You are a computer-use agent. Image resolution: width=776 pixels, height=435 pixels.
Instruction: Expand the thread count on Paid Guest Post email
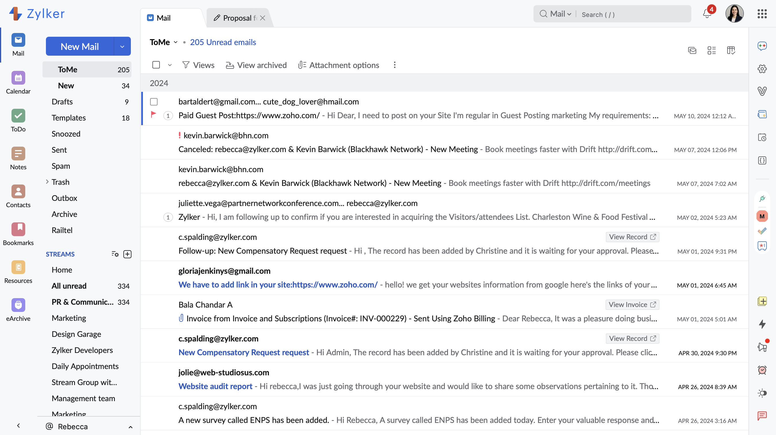pyautogui.click(x=168, y=116)
